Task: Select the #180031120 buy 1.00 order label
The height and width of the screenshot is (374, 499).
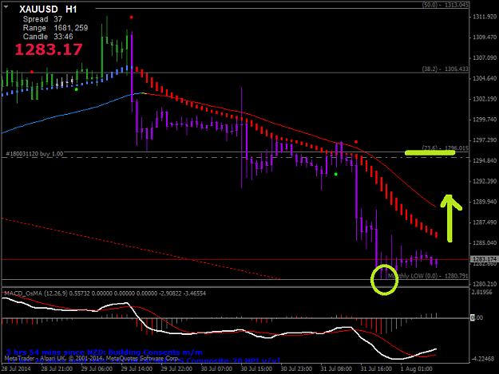Action: click(34, 154)
